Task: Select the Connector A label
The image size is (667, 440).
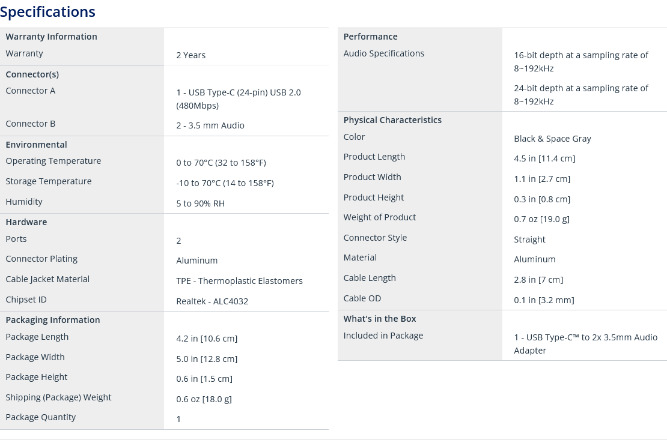Action: click(x=31, y=91)
